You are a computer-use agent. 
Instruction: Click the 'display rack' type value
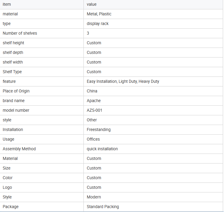[98, 23]
